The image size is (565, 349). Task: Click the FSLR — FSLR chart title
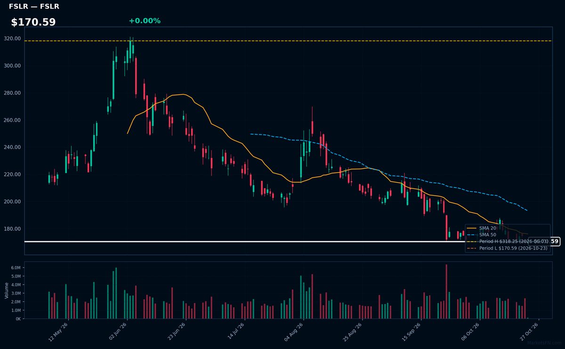34,7
